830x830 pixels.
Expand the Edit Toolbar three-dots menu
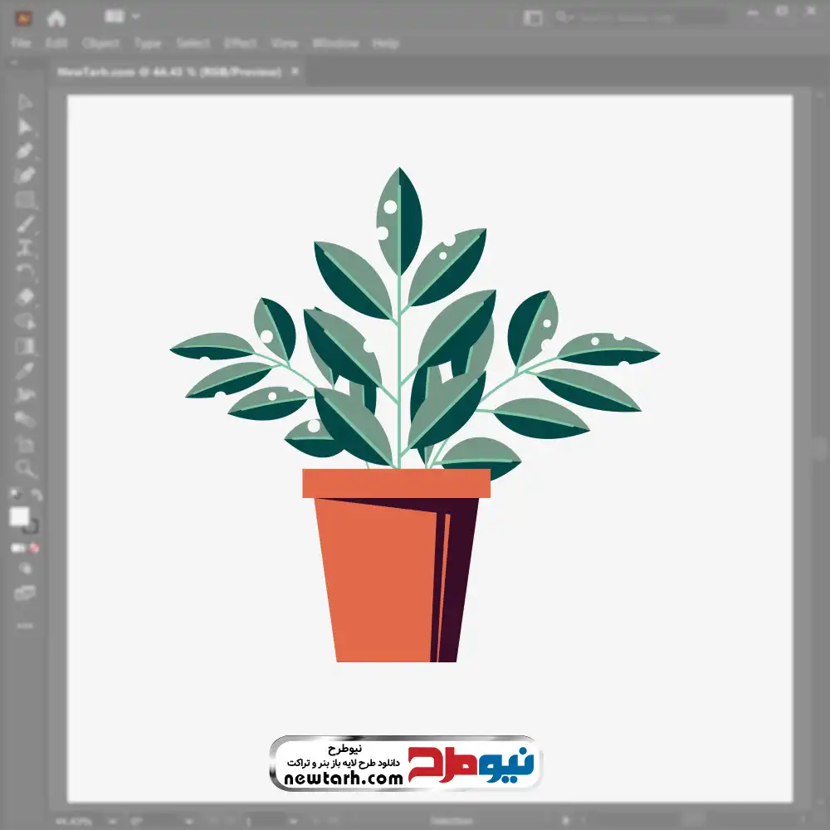26,625
